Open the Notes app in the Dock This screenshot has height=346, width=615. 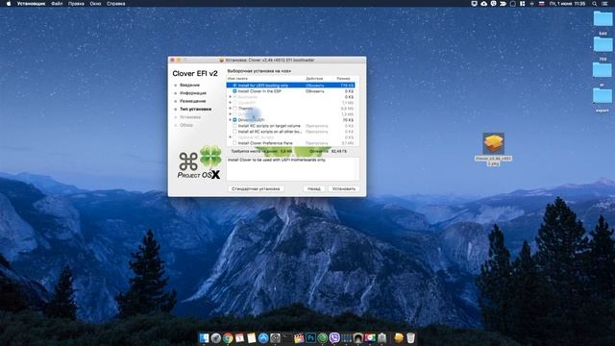coord(252,337)
